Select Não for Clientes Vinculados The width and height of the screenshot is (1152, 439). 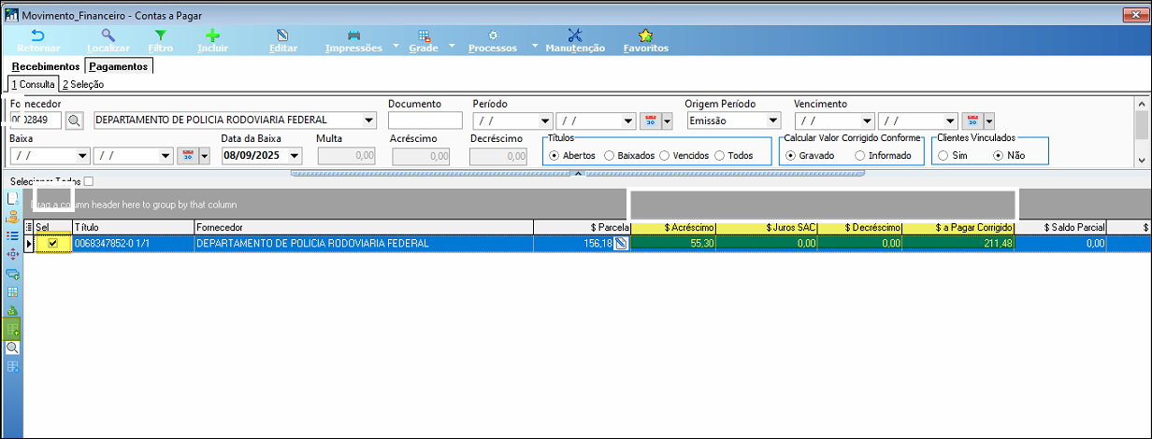point(998,156)
